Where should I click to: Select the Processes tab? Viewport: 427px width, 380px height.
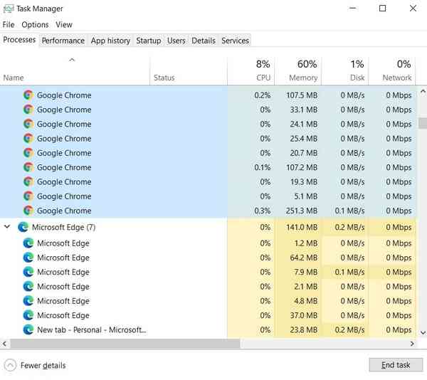(19, 40)
